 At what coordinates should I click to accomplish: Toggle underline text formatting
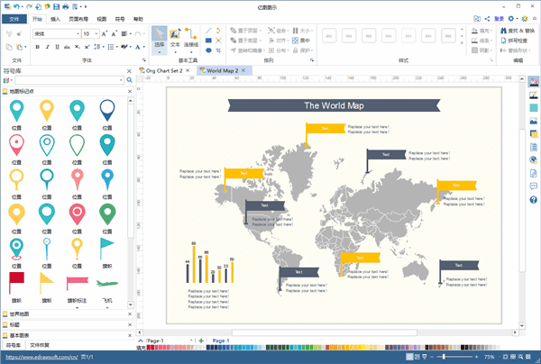click(60, 47)
